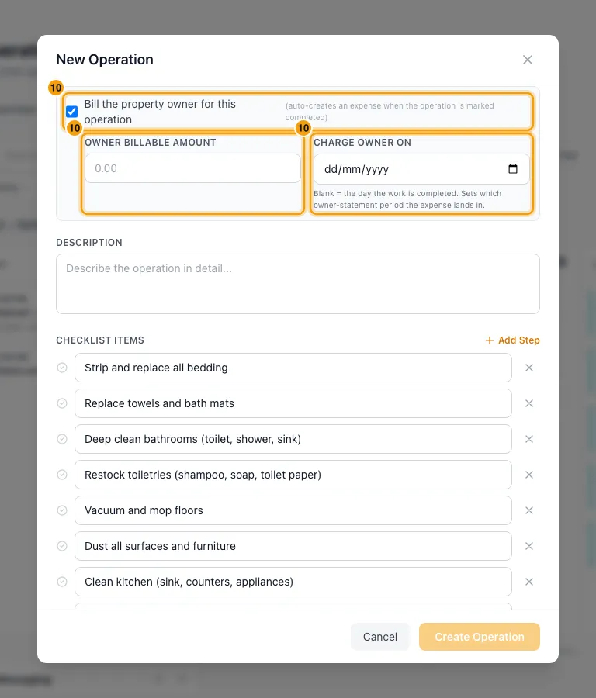
Task: Edit 'Restock toiletries' checklist field
Action: (293, 475)
